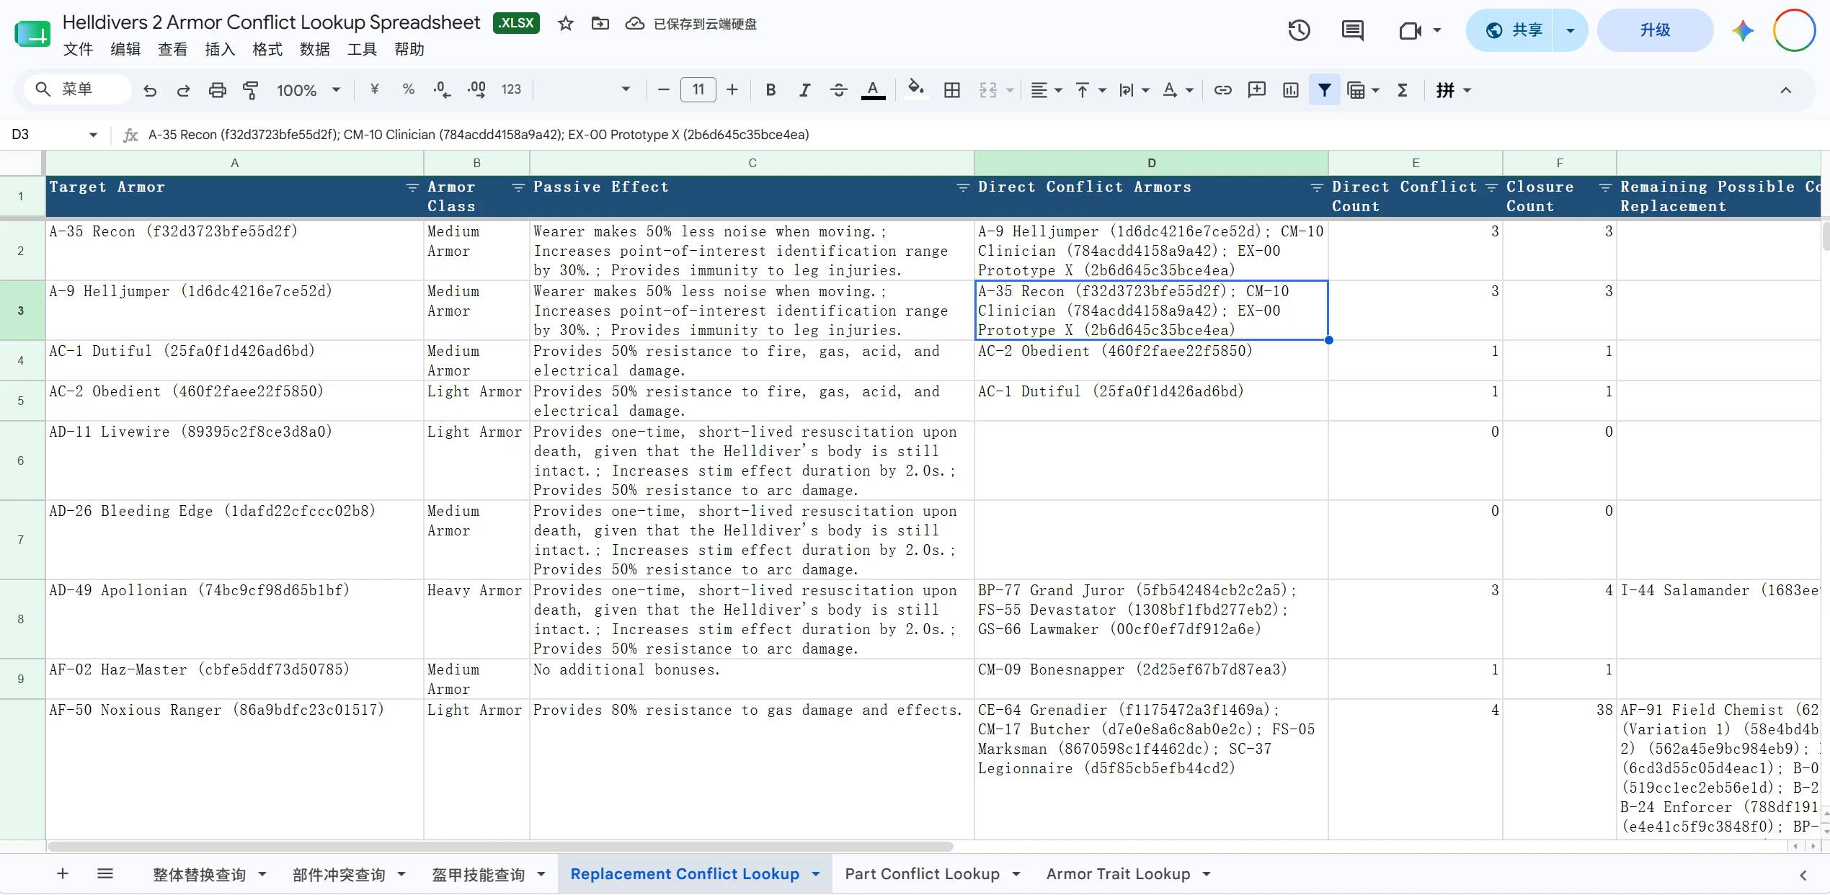The height and width of the screenshot is (895, 1830).
Task: Open the fill color bucket
Action: [x=915, y=89]
